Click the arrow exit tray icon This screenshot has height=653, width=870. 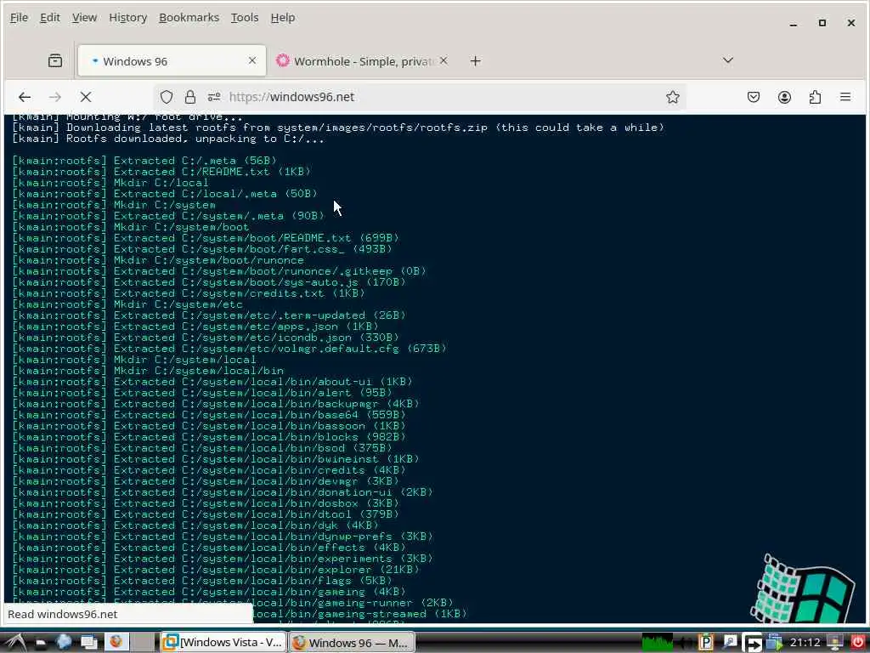click(x=753, y=643)
